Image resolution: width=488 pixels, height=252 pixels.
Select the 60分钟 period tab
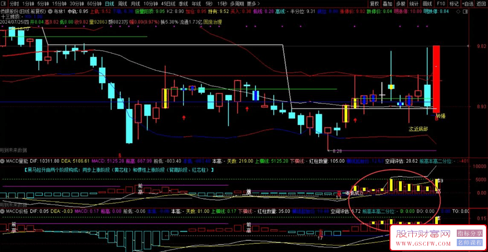click(x=94, y=4)
